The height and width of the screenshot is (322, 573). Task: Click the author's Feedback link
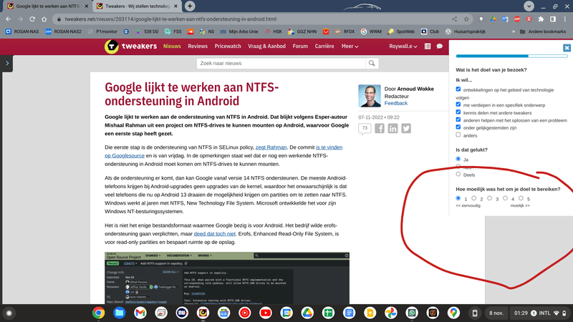396,103
